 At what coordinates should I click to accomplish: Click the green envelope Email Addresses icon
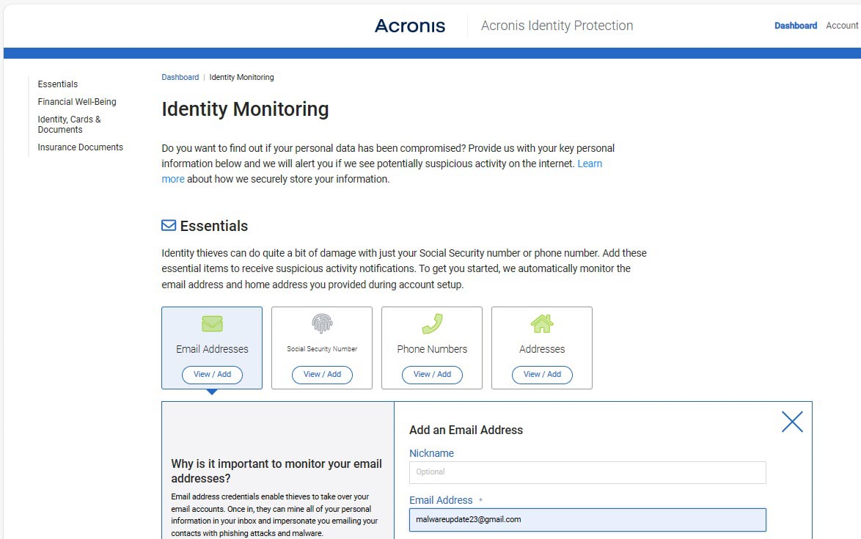pos(212,324)
